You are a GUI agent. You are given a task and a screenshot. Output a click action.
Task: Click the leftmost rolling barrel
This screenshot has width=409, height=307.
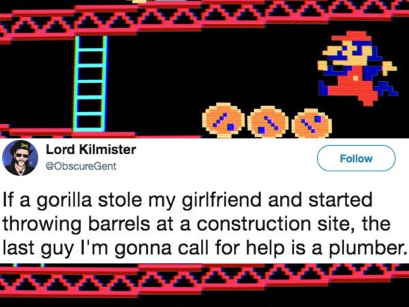pyautogui.click(x=223, y=120)
